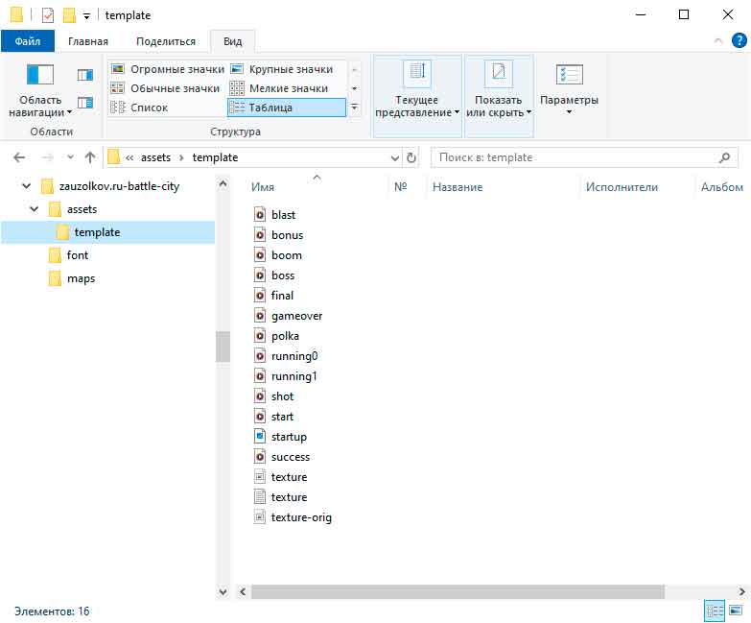
Task: Click assets in the address path
Action: [x=155, y=157]
